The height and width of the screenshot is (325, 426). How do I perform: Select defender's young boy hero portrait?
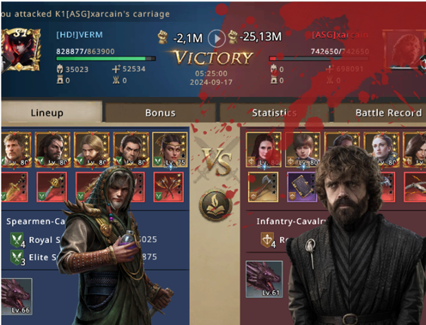303,149
